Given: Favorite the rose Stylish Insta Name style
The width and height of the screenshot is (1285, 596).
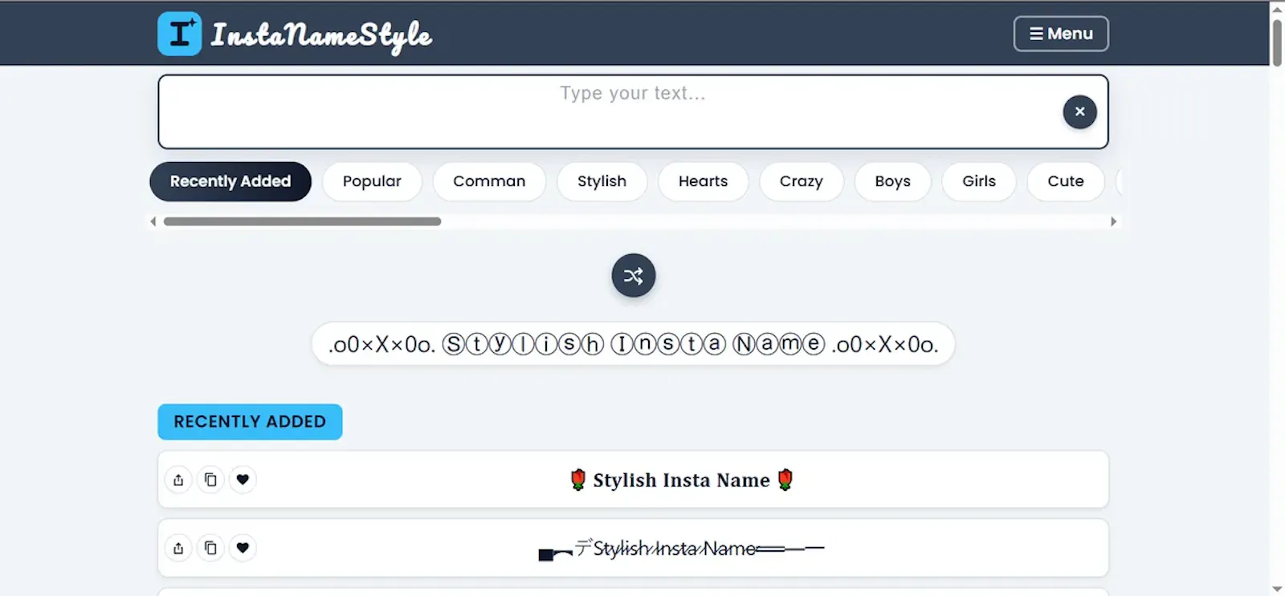Looking at the screenshot, I should 243,480.
